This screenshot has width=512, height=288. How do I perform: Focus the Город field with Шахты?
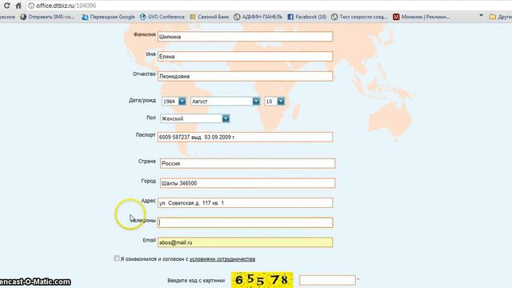coord(247,183)
